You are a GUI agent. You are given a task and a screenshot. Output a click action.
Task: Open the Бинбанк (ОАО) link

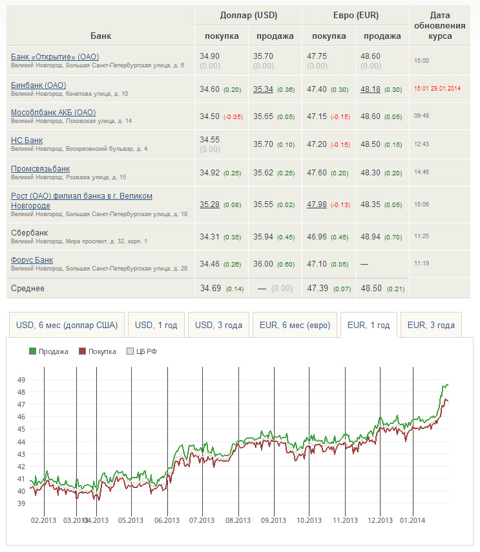(x=38, y=85)
